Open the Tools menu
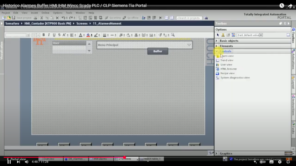 click(x=69, y=13)
